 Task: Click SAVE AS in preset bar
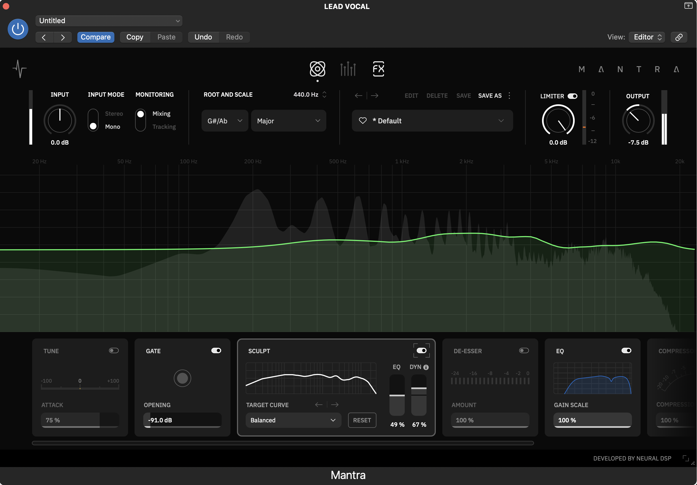tap(490, 96)
